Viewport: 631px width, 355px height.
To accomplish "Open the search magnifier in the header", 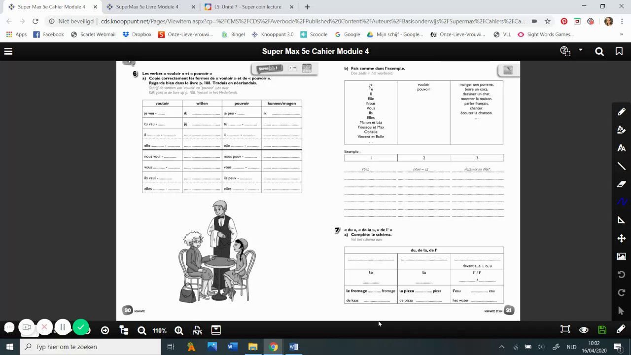I will coord(599,51).
